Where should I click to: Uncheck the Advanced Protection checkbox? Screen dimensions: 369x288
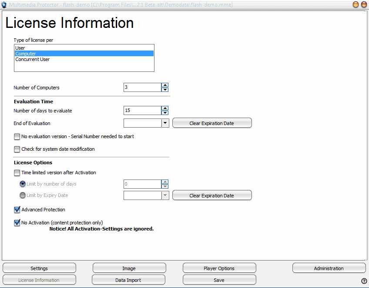click(17, 210)
